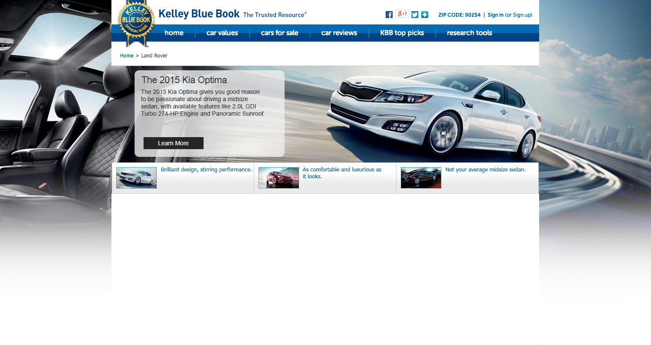Screen dimensions: 651x345
Task: Select the red Optima thumbnail
Action: click(279, 178)
